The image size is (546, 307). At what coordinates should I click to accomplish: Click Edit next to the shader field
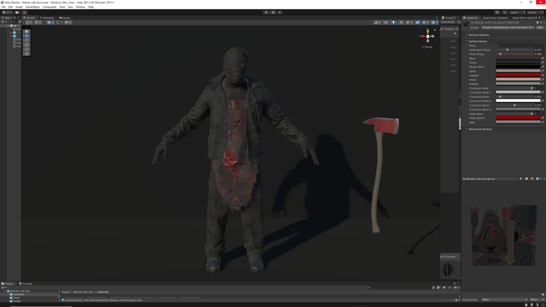click(540, 27)
